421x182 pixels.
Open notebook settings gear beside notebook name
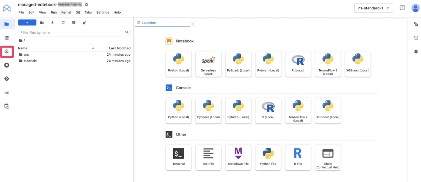tap(87, 5)
